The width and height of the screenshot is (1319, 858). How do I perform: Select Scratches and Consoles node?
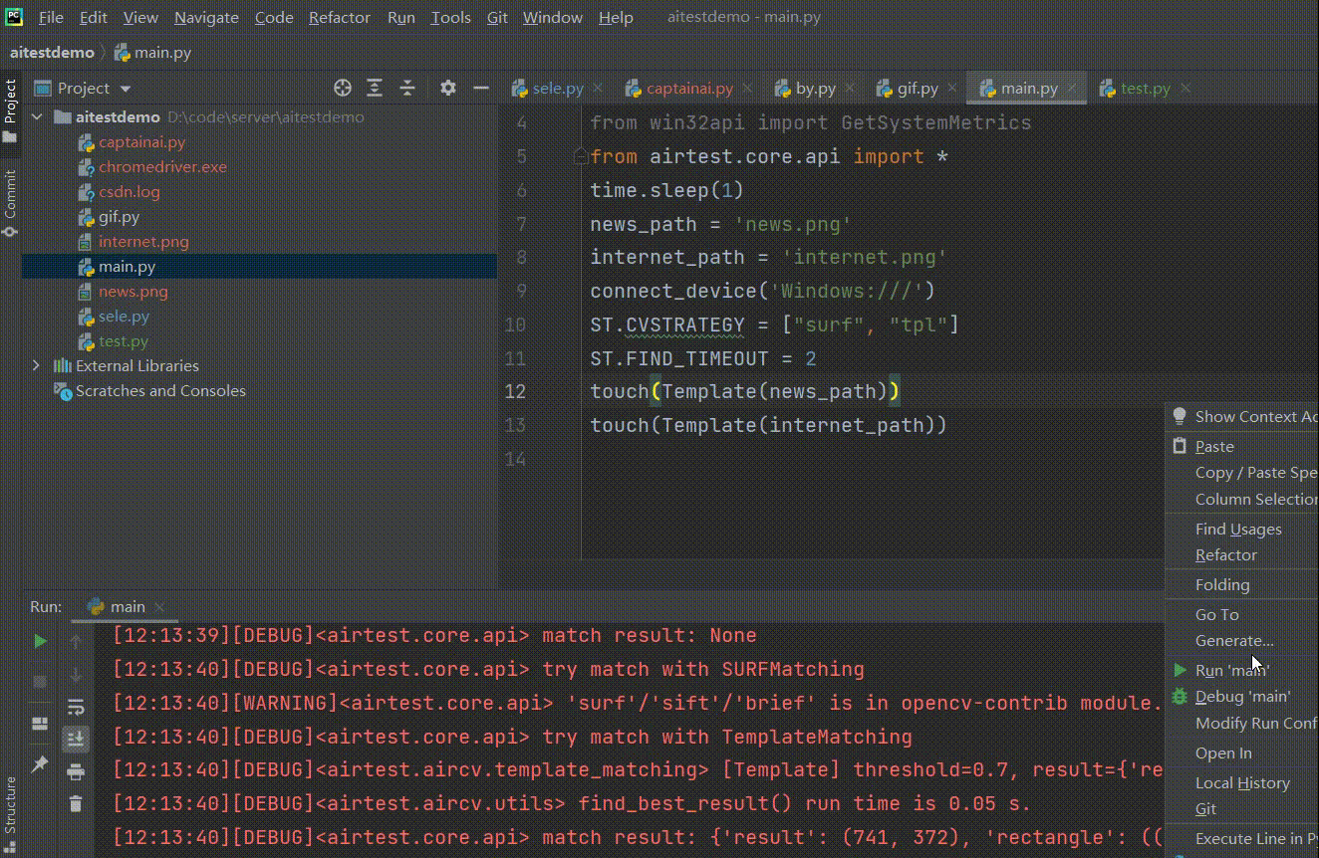(x=160, y=391)
